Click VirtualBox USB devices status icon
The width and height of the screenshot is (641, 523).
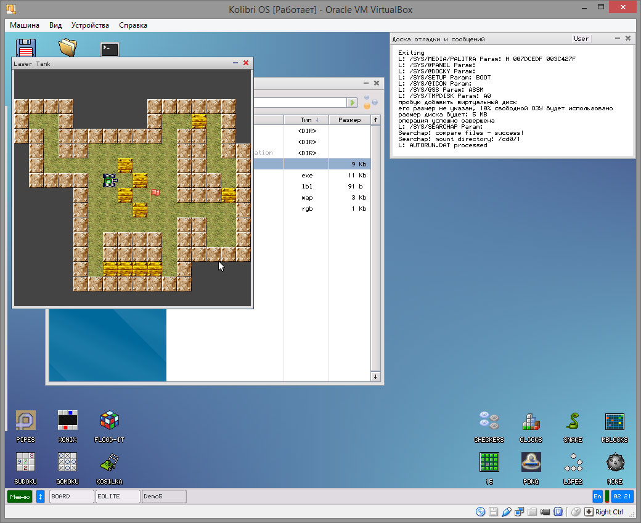tap(507, 511)
